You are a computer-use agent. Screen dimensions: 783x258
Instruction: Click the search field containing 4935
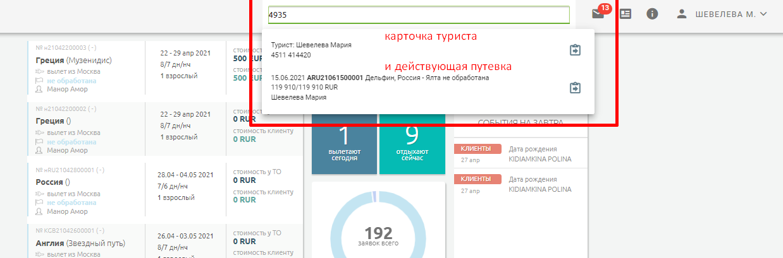(418, 15)
